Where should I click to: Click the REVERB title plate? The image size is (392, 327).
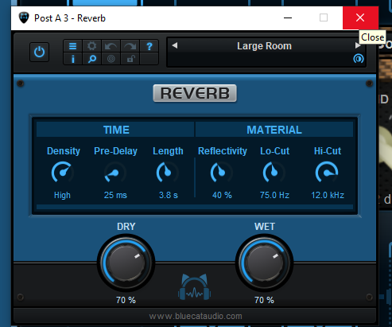[195, 93]
